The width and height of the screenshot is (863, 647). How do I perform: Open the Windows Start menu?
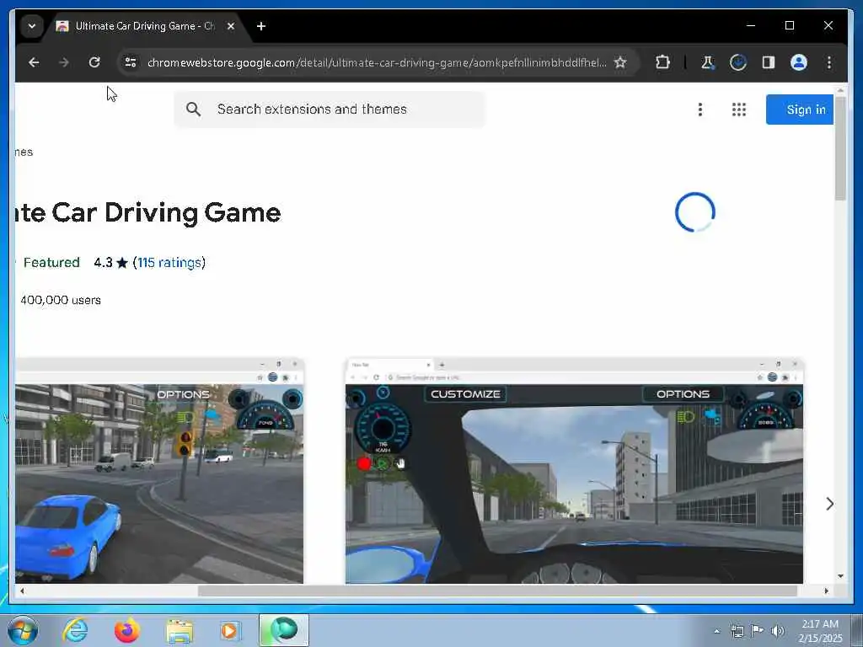coord(23,631)
